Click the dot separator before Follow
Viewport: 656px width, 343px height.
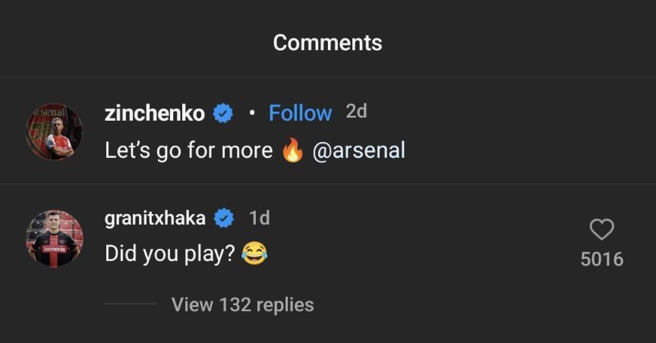[251, 114]
